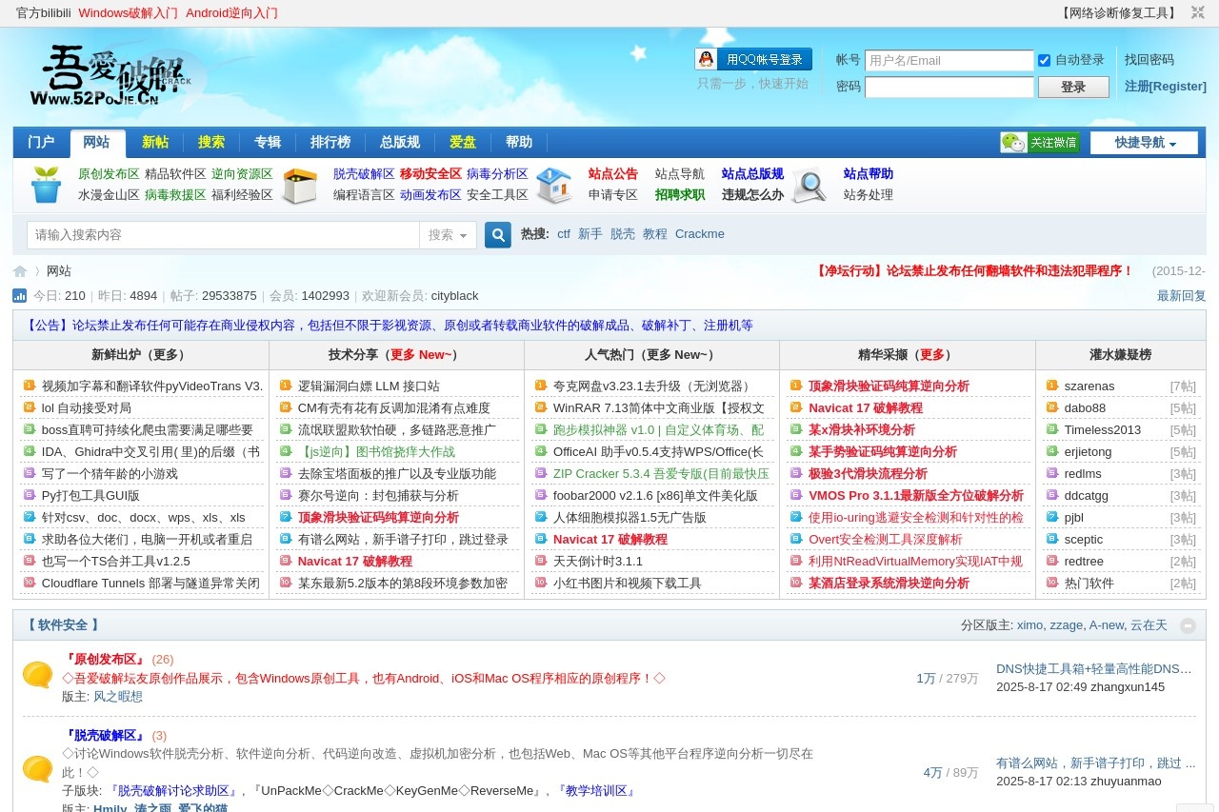Click the QQ account login button
1219x812 pixels.
tap(753, 59)
